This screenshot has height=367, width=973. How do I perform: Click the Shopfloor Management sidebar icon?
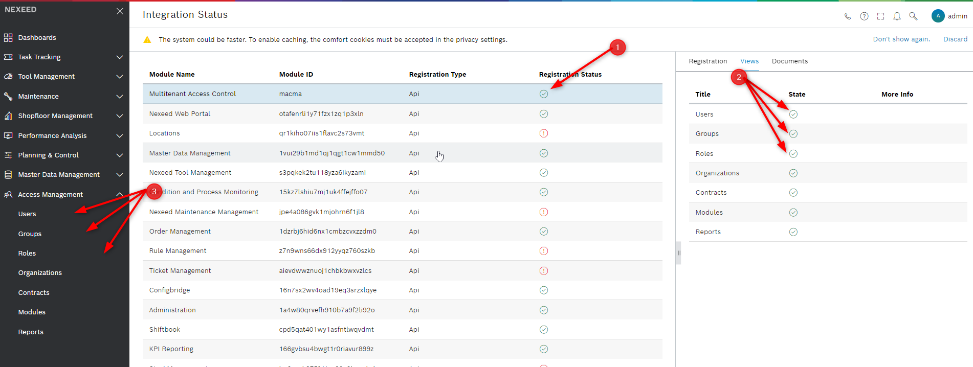click(x=8, y=116)
